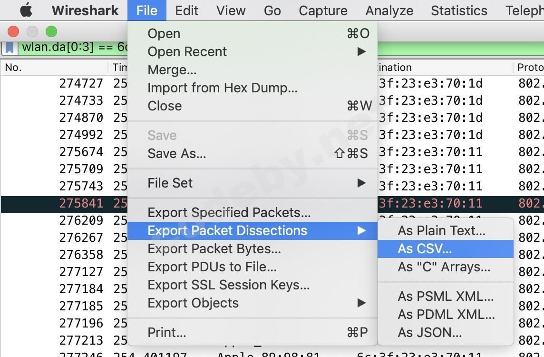Select As PSML XML option
This screenshot has height=357, width=544.
(x=446, y=296)
